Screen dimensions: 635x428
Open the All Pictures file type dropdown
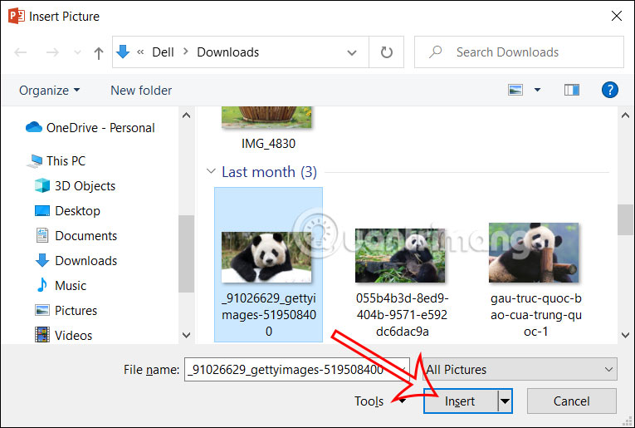pos(520,369)
